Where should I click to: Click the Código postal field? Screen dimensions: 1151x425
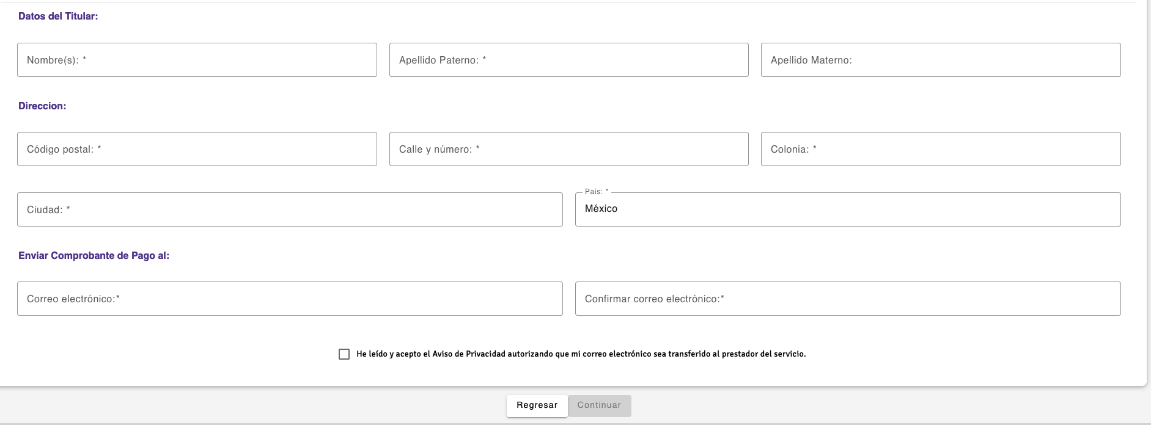197,149
